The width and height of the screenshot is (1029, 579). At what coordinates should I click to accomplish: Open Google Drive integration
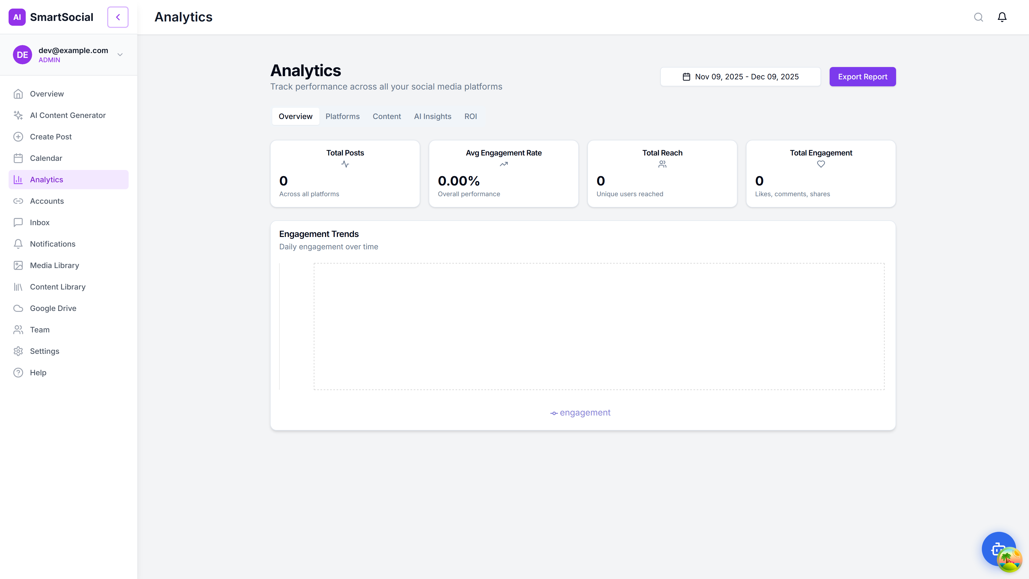tap(53, 308)
